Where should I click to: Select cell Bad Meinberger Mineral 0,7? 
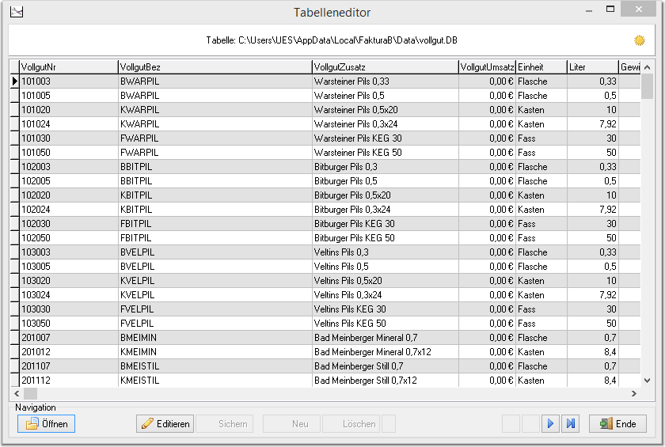point(386,338)
